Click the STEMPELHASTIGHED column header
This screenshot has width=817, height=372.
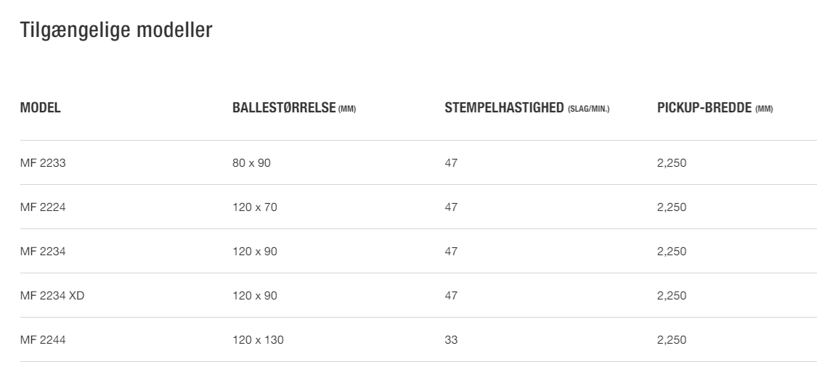coord(527,108)
